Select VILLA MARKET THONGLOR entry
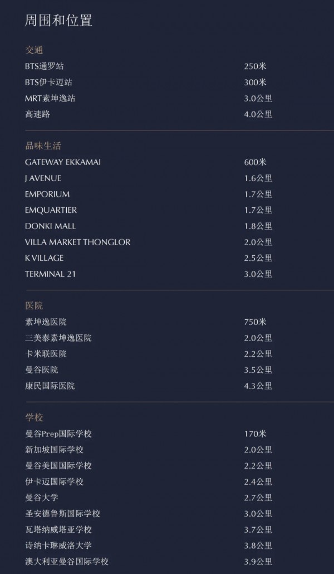 [77, 242]
